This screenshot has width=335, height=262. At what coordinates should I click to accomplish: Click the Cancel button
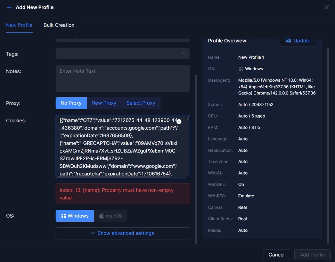[x=277, y=255]
